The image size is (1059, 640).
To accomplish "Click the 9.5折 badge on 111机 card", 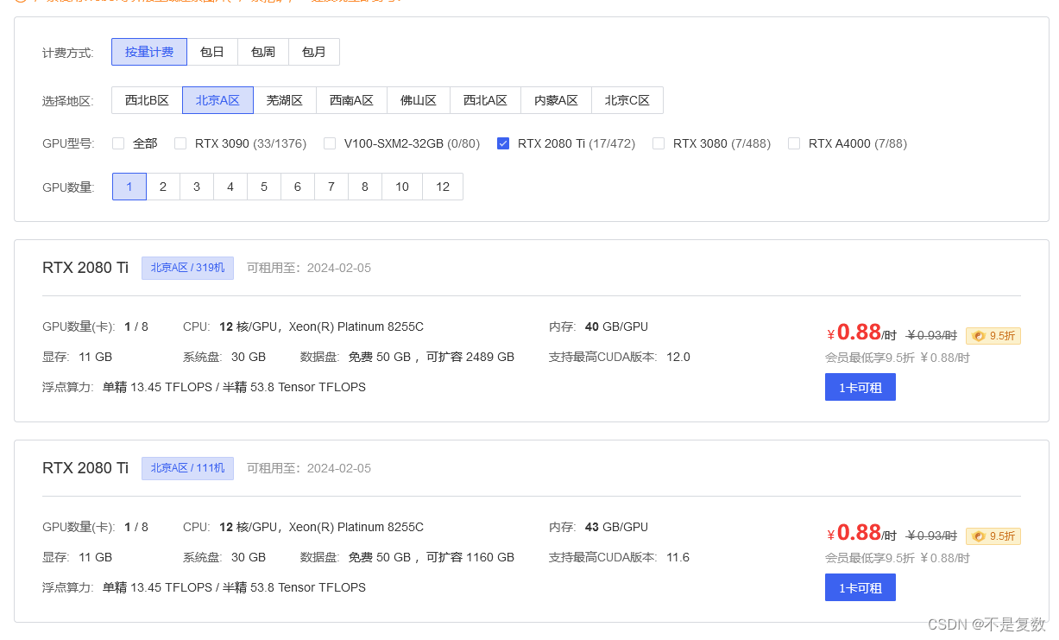I will tap(993, 536).
